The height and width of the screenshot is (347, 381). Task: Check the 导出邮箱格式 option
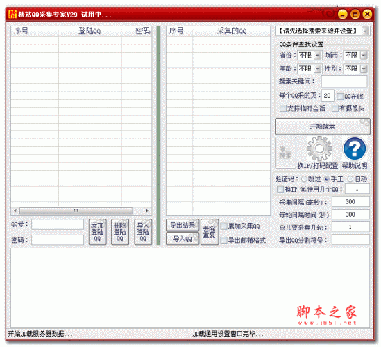pyautogui.click(x=223, y=240)
